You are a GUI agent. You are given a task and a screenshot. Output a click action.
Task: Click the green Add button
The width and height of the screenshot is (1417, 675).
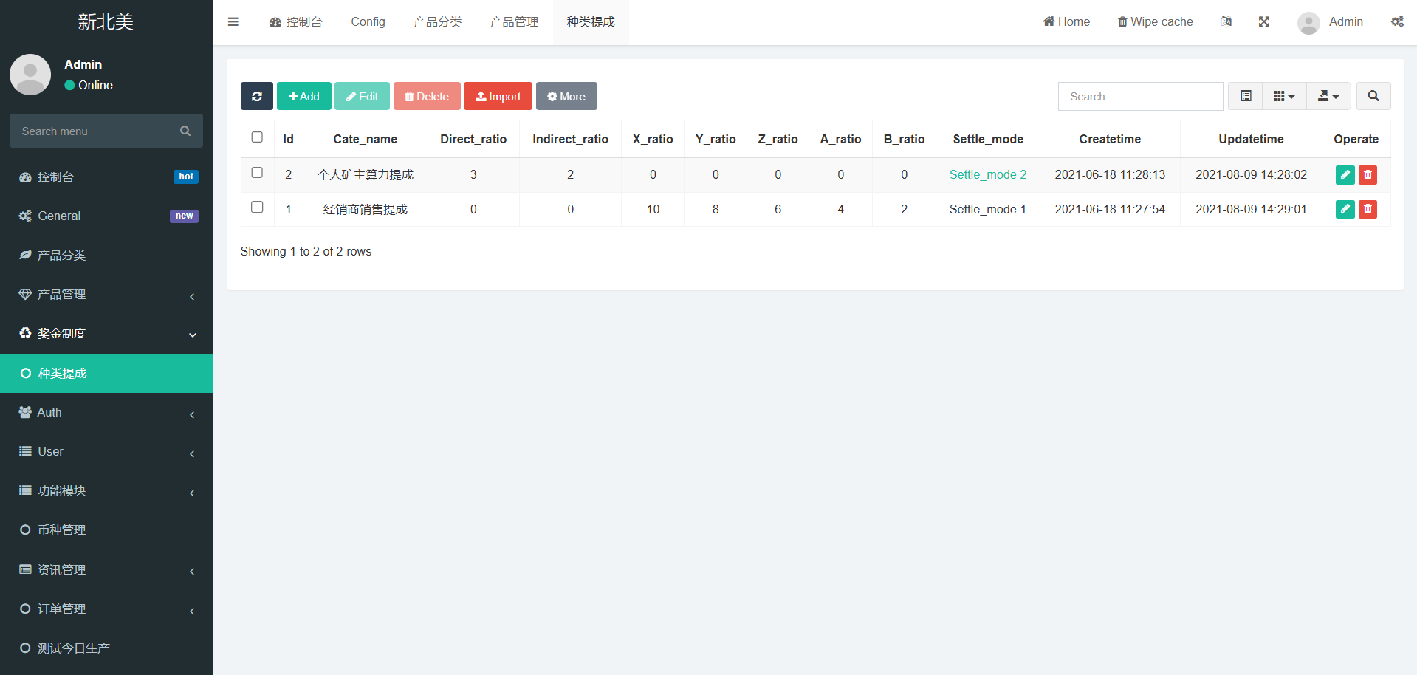[x=303, y=96]
